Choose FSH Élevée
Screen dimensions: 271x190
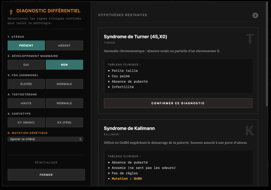[26, 84]
